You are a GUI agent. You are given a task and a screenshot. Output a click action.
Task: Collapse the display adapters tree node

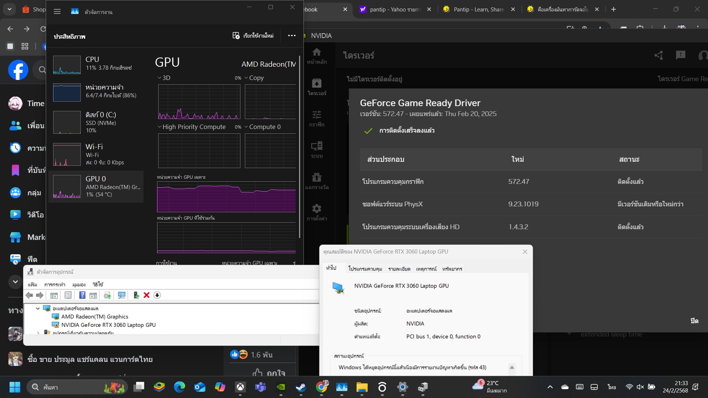coord(38,308)
